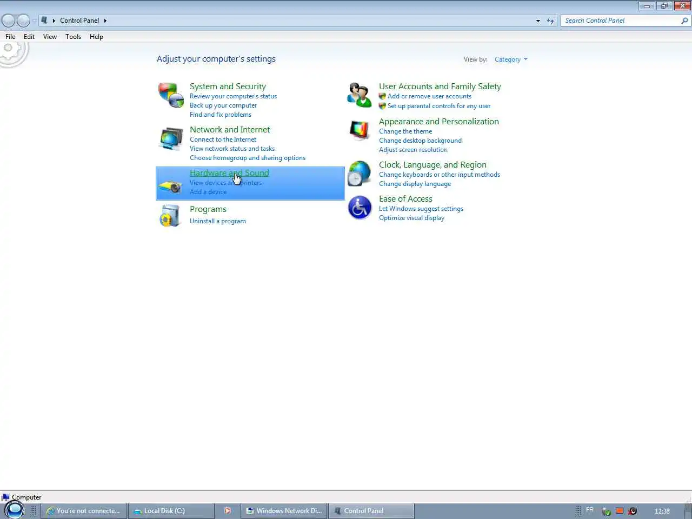Screen dimensions: 692x519
Task: Open User Accounts and Family Safety
Action: coord(440,86)
